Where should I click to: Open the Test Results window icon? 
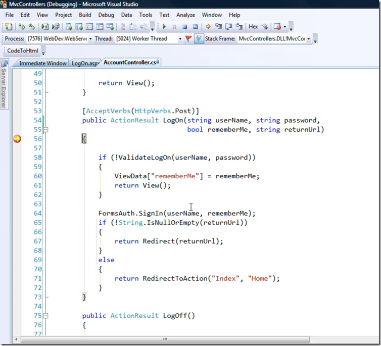click(89, 26)
